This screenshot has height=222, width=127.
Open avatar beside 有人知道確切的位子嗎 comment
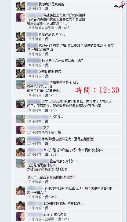[21, 152]
